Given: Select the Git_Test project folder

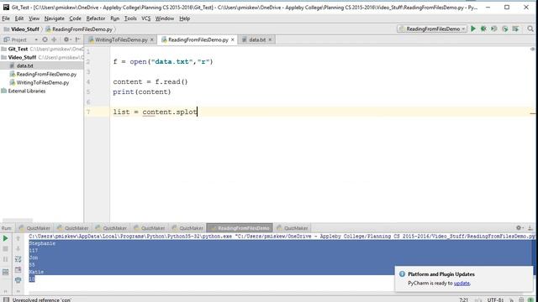Looking at the screenshot, I should coord(18,49).
